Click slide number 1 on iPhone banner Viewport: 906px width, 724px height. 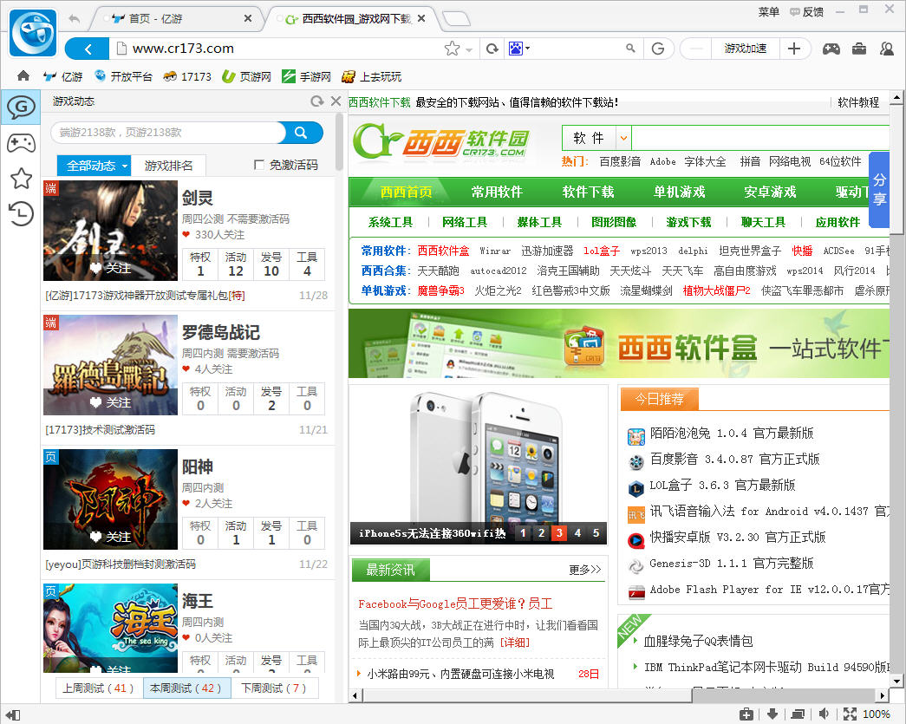tap(523, 533)
